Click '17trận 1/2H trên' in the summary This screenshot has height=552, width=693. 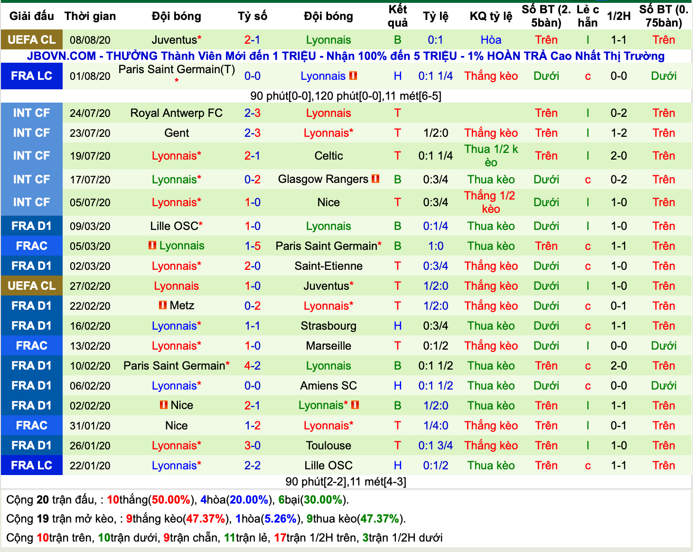click(x=316, y=538)
